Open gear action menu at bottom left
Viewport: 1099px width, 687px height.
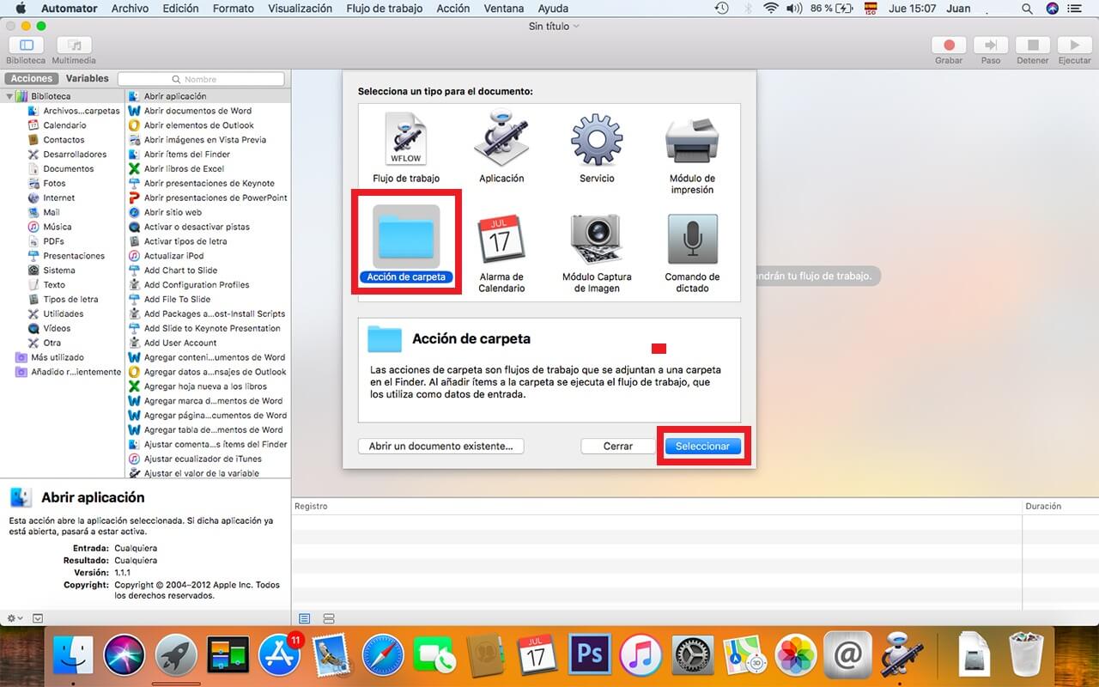15,617
